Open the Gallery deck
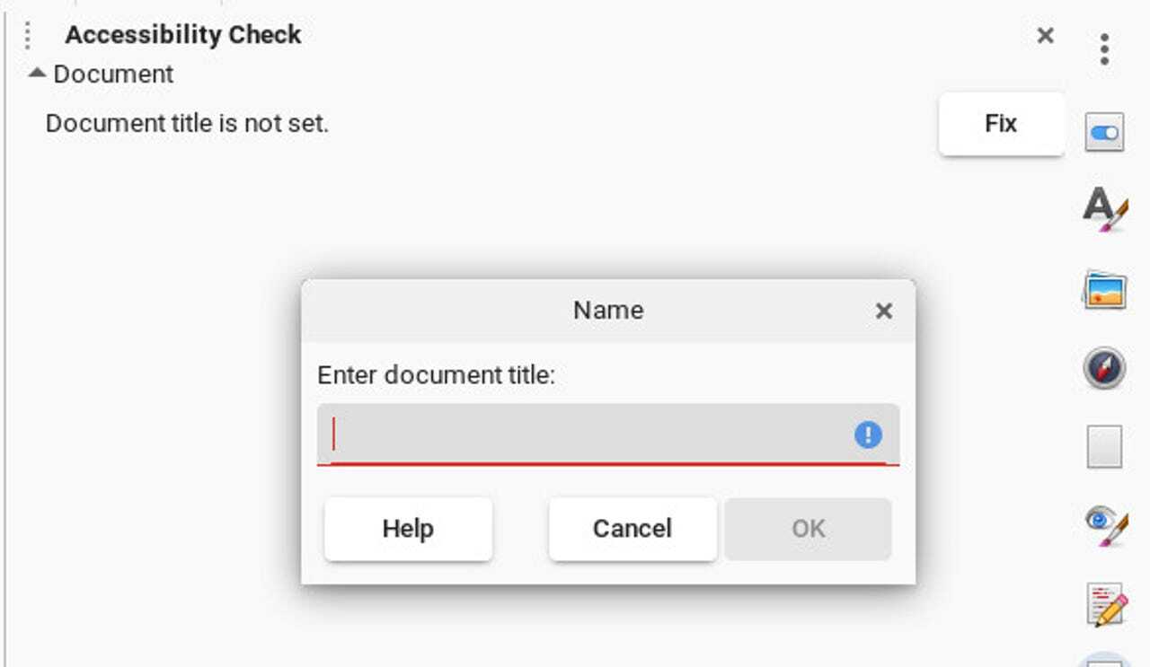 [x=1104, y=290]
